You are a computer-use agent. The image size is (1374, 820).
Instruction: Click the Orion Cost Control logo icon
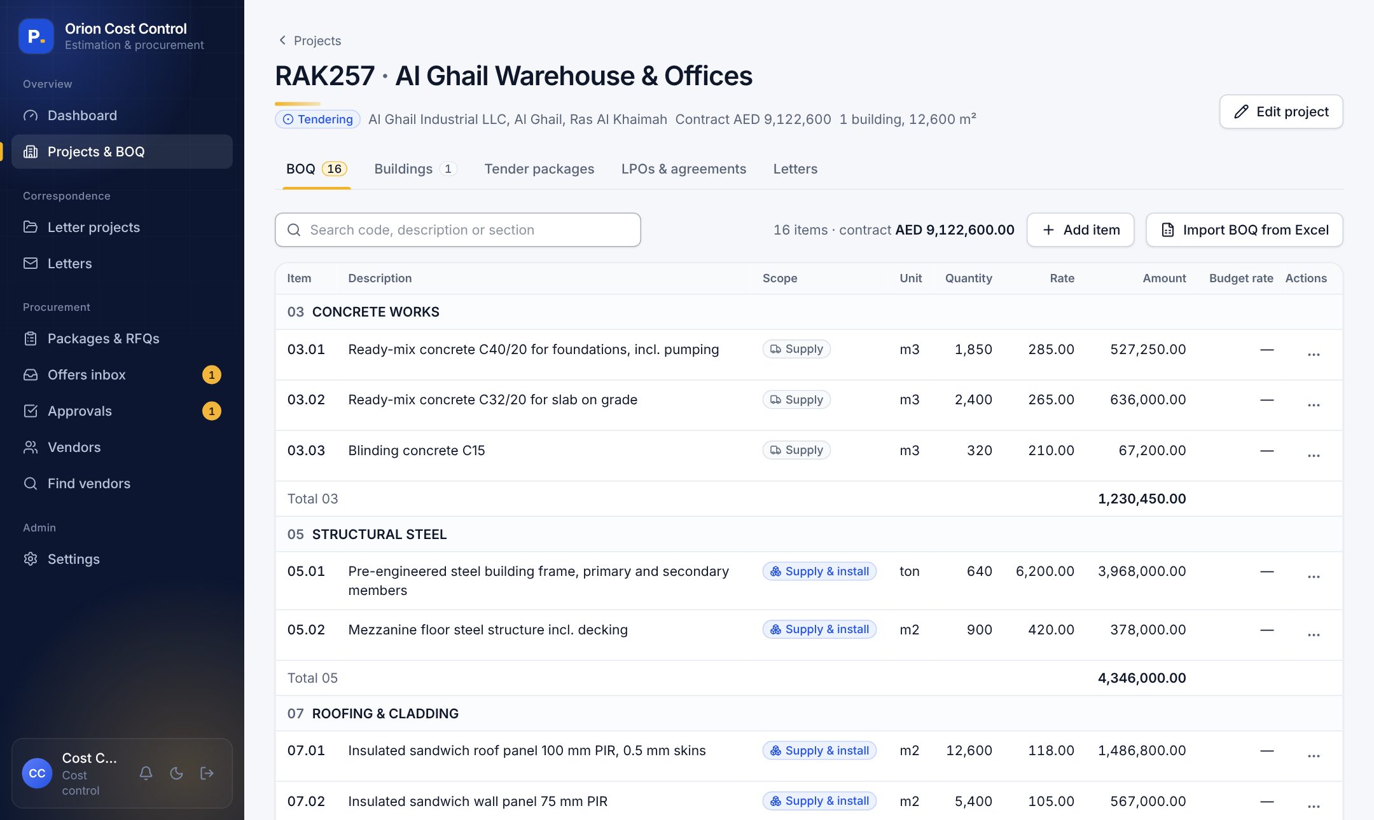pyautogui.click(x=36, y=36)
